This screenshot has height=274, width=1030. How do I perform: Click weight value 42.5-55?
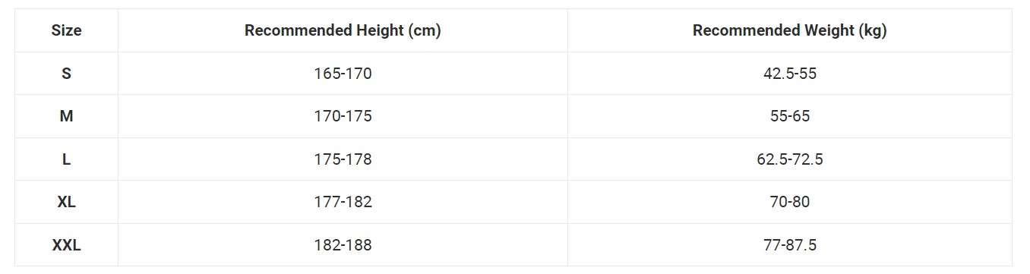click(790, 74)
